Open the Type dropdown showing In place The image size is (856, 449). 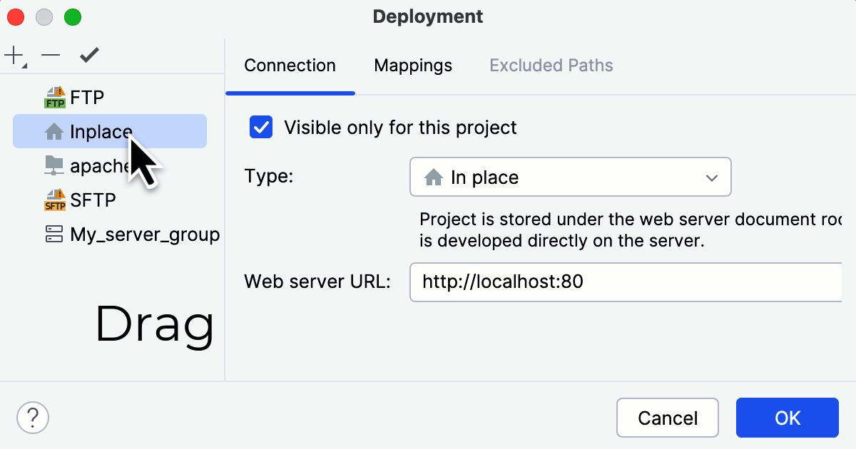[x=570, y=177]
